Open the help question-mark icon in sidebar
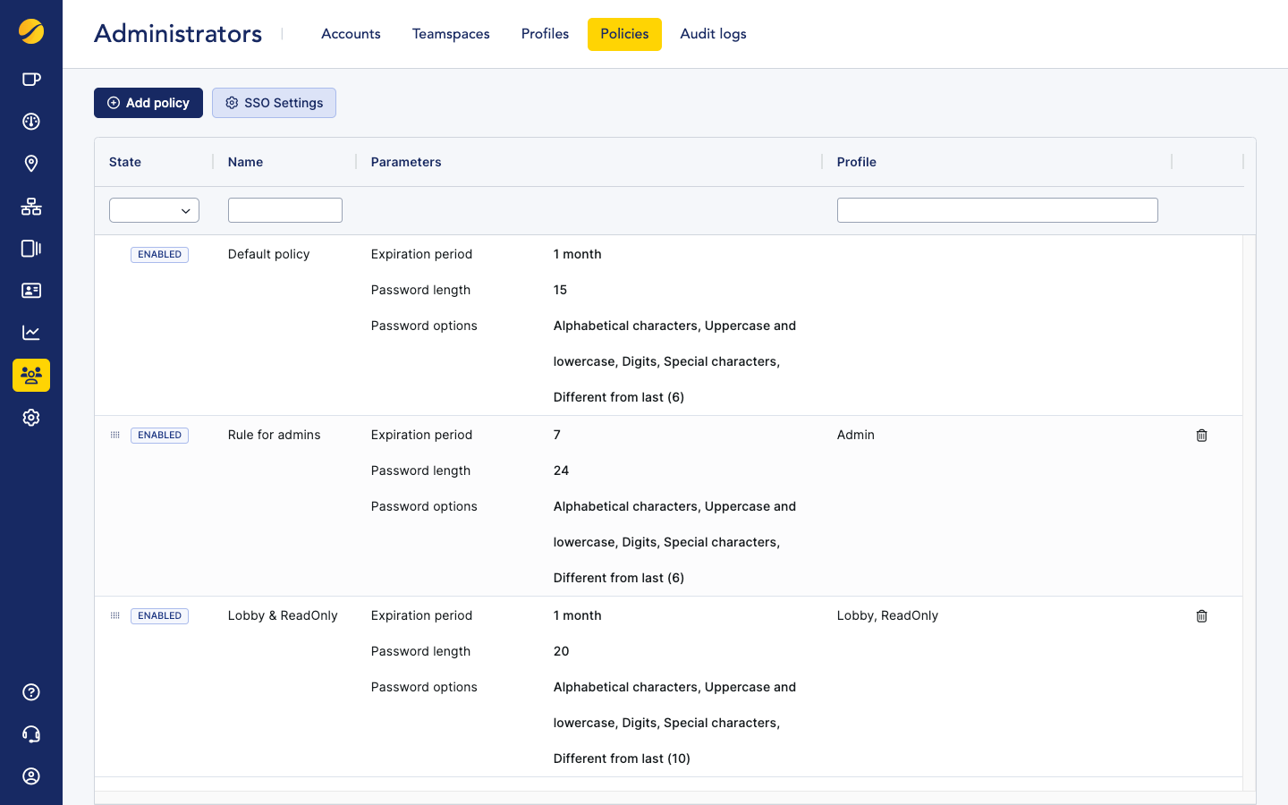This screenshot has height=805, width=1288. 31,691
